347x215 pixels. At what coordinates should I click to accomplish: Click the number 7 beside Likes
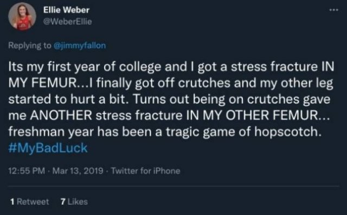(x=63, y=201)
